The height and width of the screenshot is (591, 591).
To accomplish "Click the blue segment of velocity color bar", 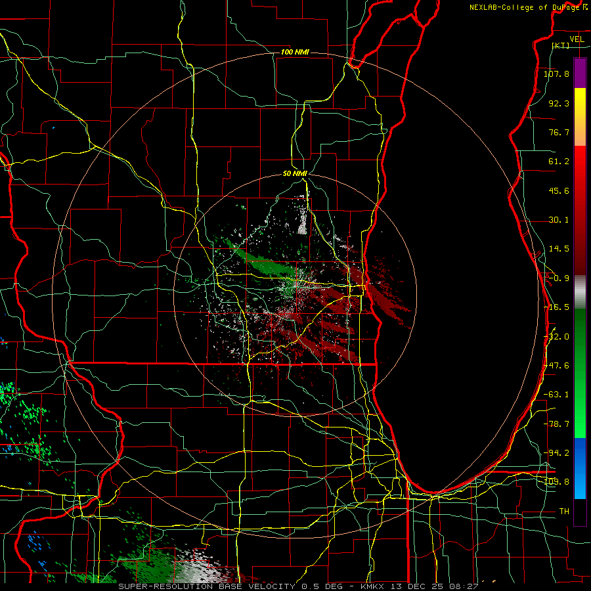I will pos(580,468).
